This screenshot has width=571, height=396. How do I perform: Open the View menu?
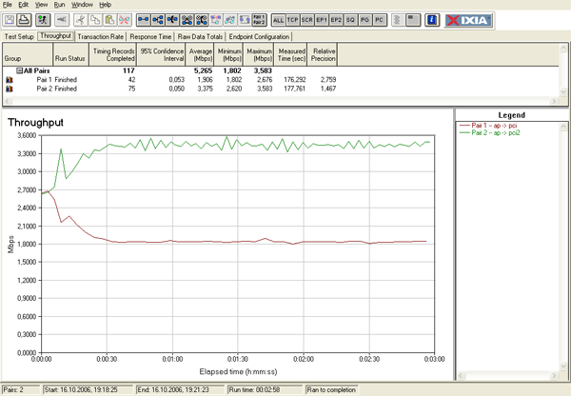[x=41, y=5]
